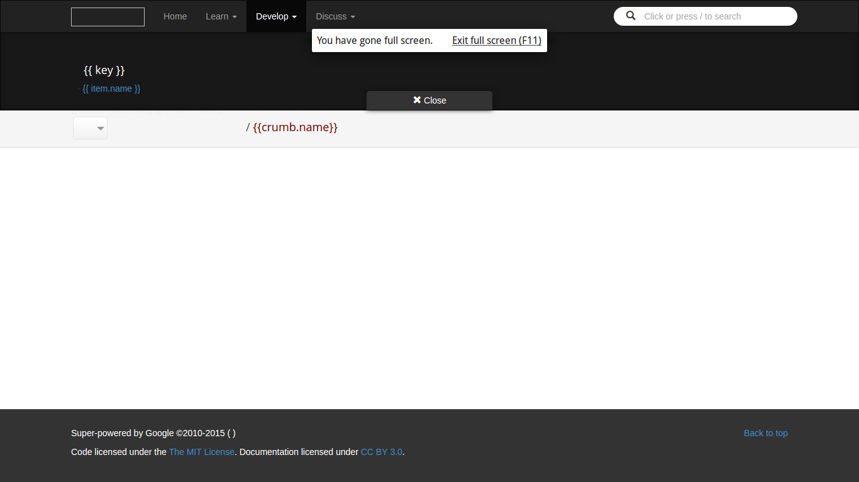Collapse the Develop dropdown menu
859x482 pixels.
[276, 16]
